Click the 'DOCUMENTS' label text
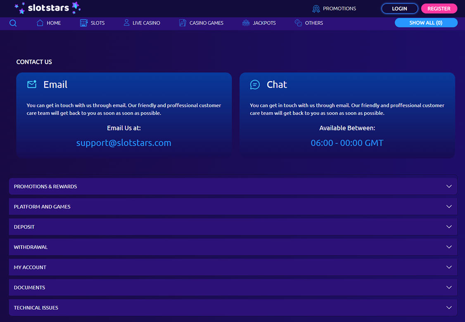Screen dimensions: 465x322 pyautogui.click(x=30, y=287)
